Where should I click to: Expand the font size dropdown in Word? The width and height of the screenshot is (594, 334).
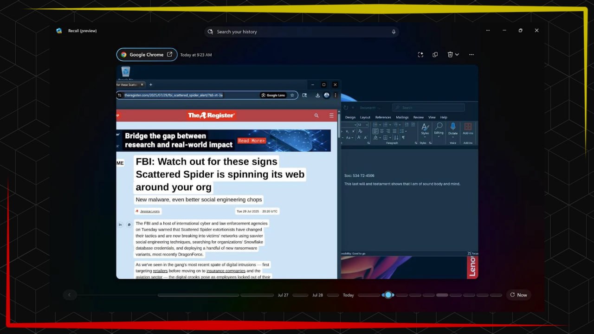pyautogui.click(x=367, y=125)
